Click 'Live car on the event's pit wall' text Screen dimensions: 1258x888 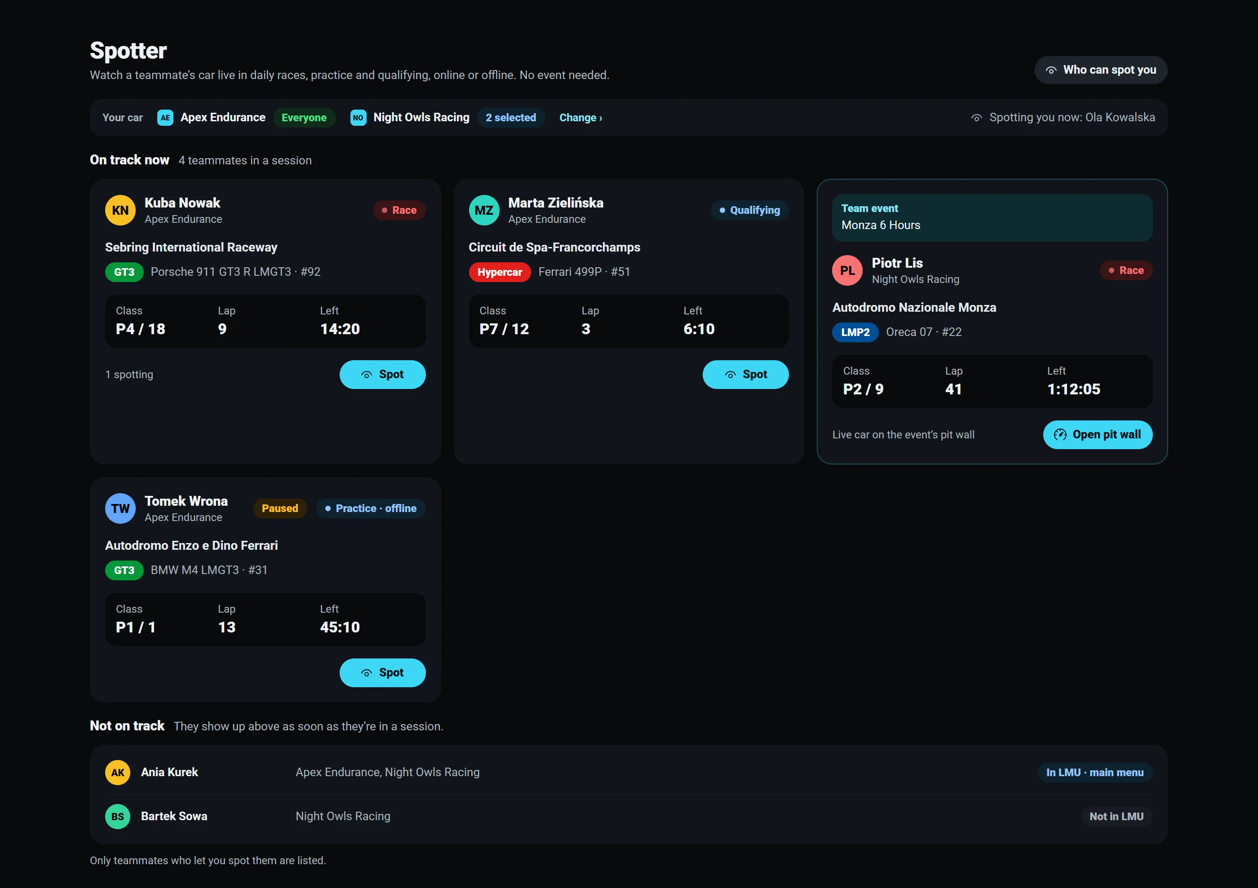point(904,435)
